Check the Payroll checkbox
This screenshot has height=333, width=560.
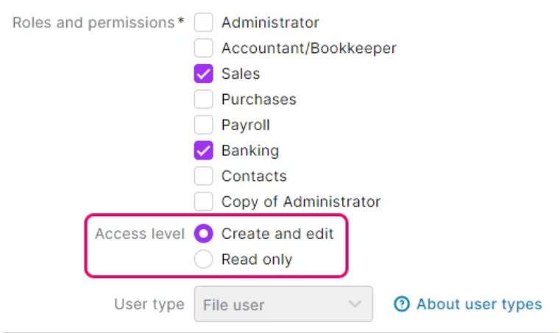click(x=204, y=125)
